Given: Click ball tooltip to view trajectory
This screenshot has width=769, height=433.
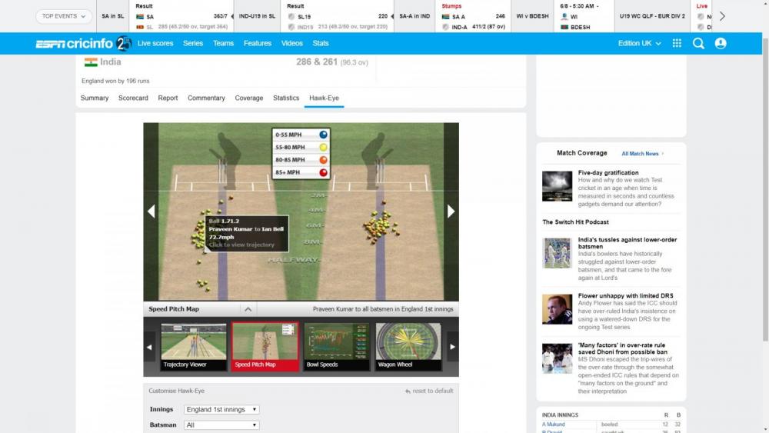Looking at the screenshot, I should [x=247, y=233].
